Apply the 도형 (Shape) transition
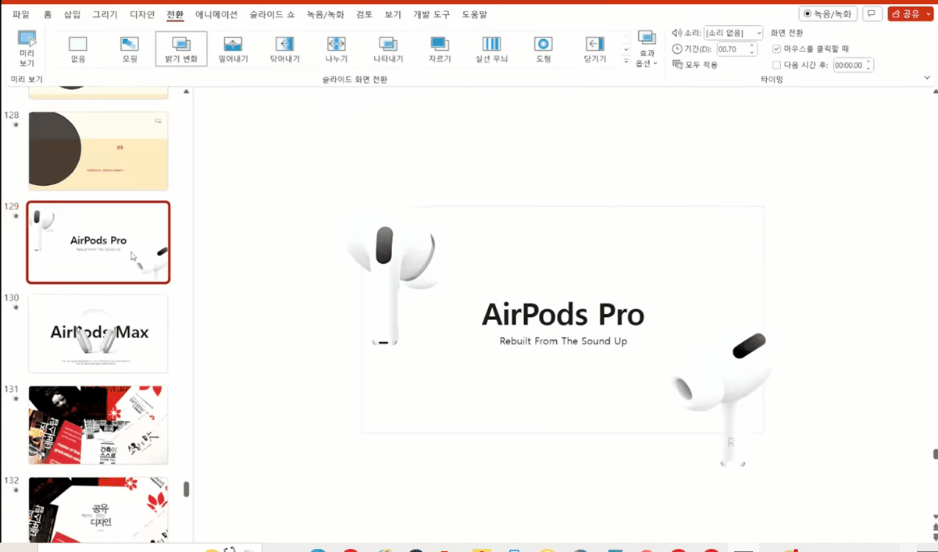Screen dimensions: 938x552 (x=543, y=49)
